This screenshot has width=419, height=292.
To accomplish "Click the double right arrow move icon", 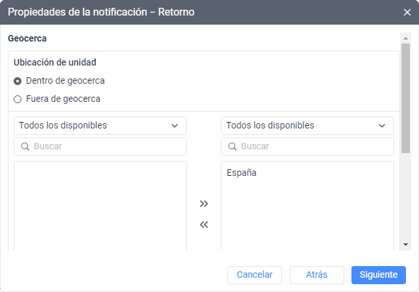I will pyautogui.click(x=204, y=204).
